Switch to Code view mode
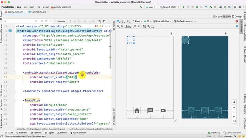 218,16
